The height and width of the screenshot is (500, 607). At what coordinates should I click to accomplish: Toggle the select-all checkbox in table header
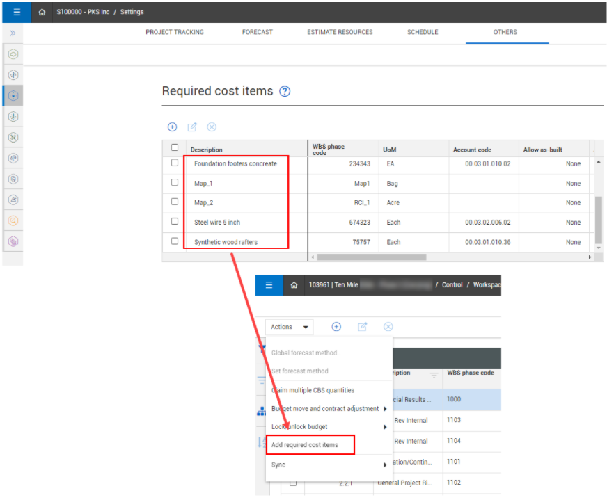175,147
